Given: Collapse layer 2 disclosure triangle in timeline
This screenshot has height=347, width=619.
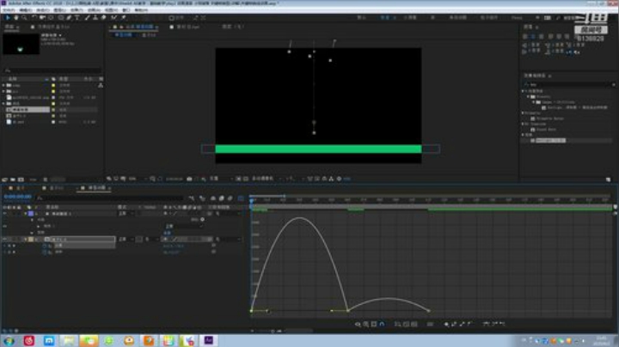Looking at the screenshot, I should (26, 240).
